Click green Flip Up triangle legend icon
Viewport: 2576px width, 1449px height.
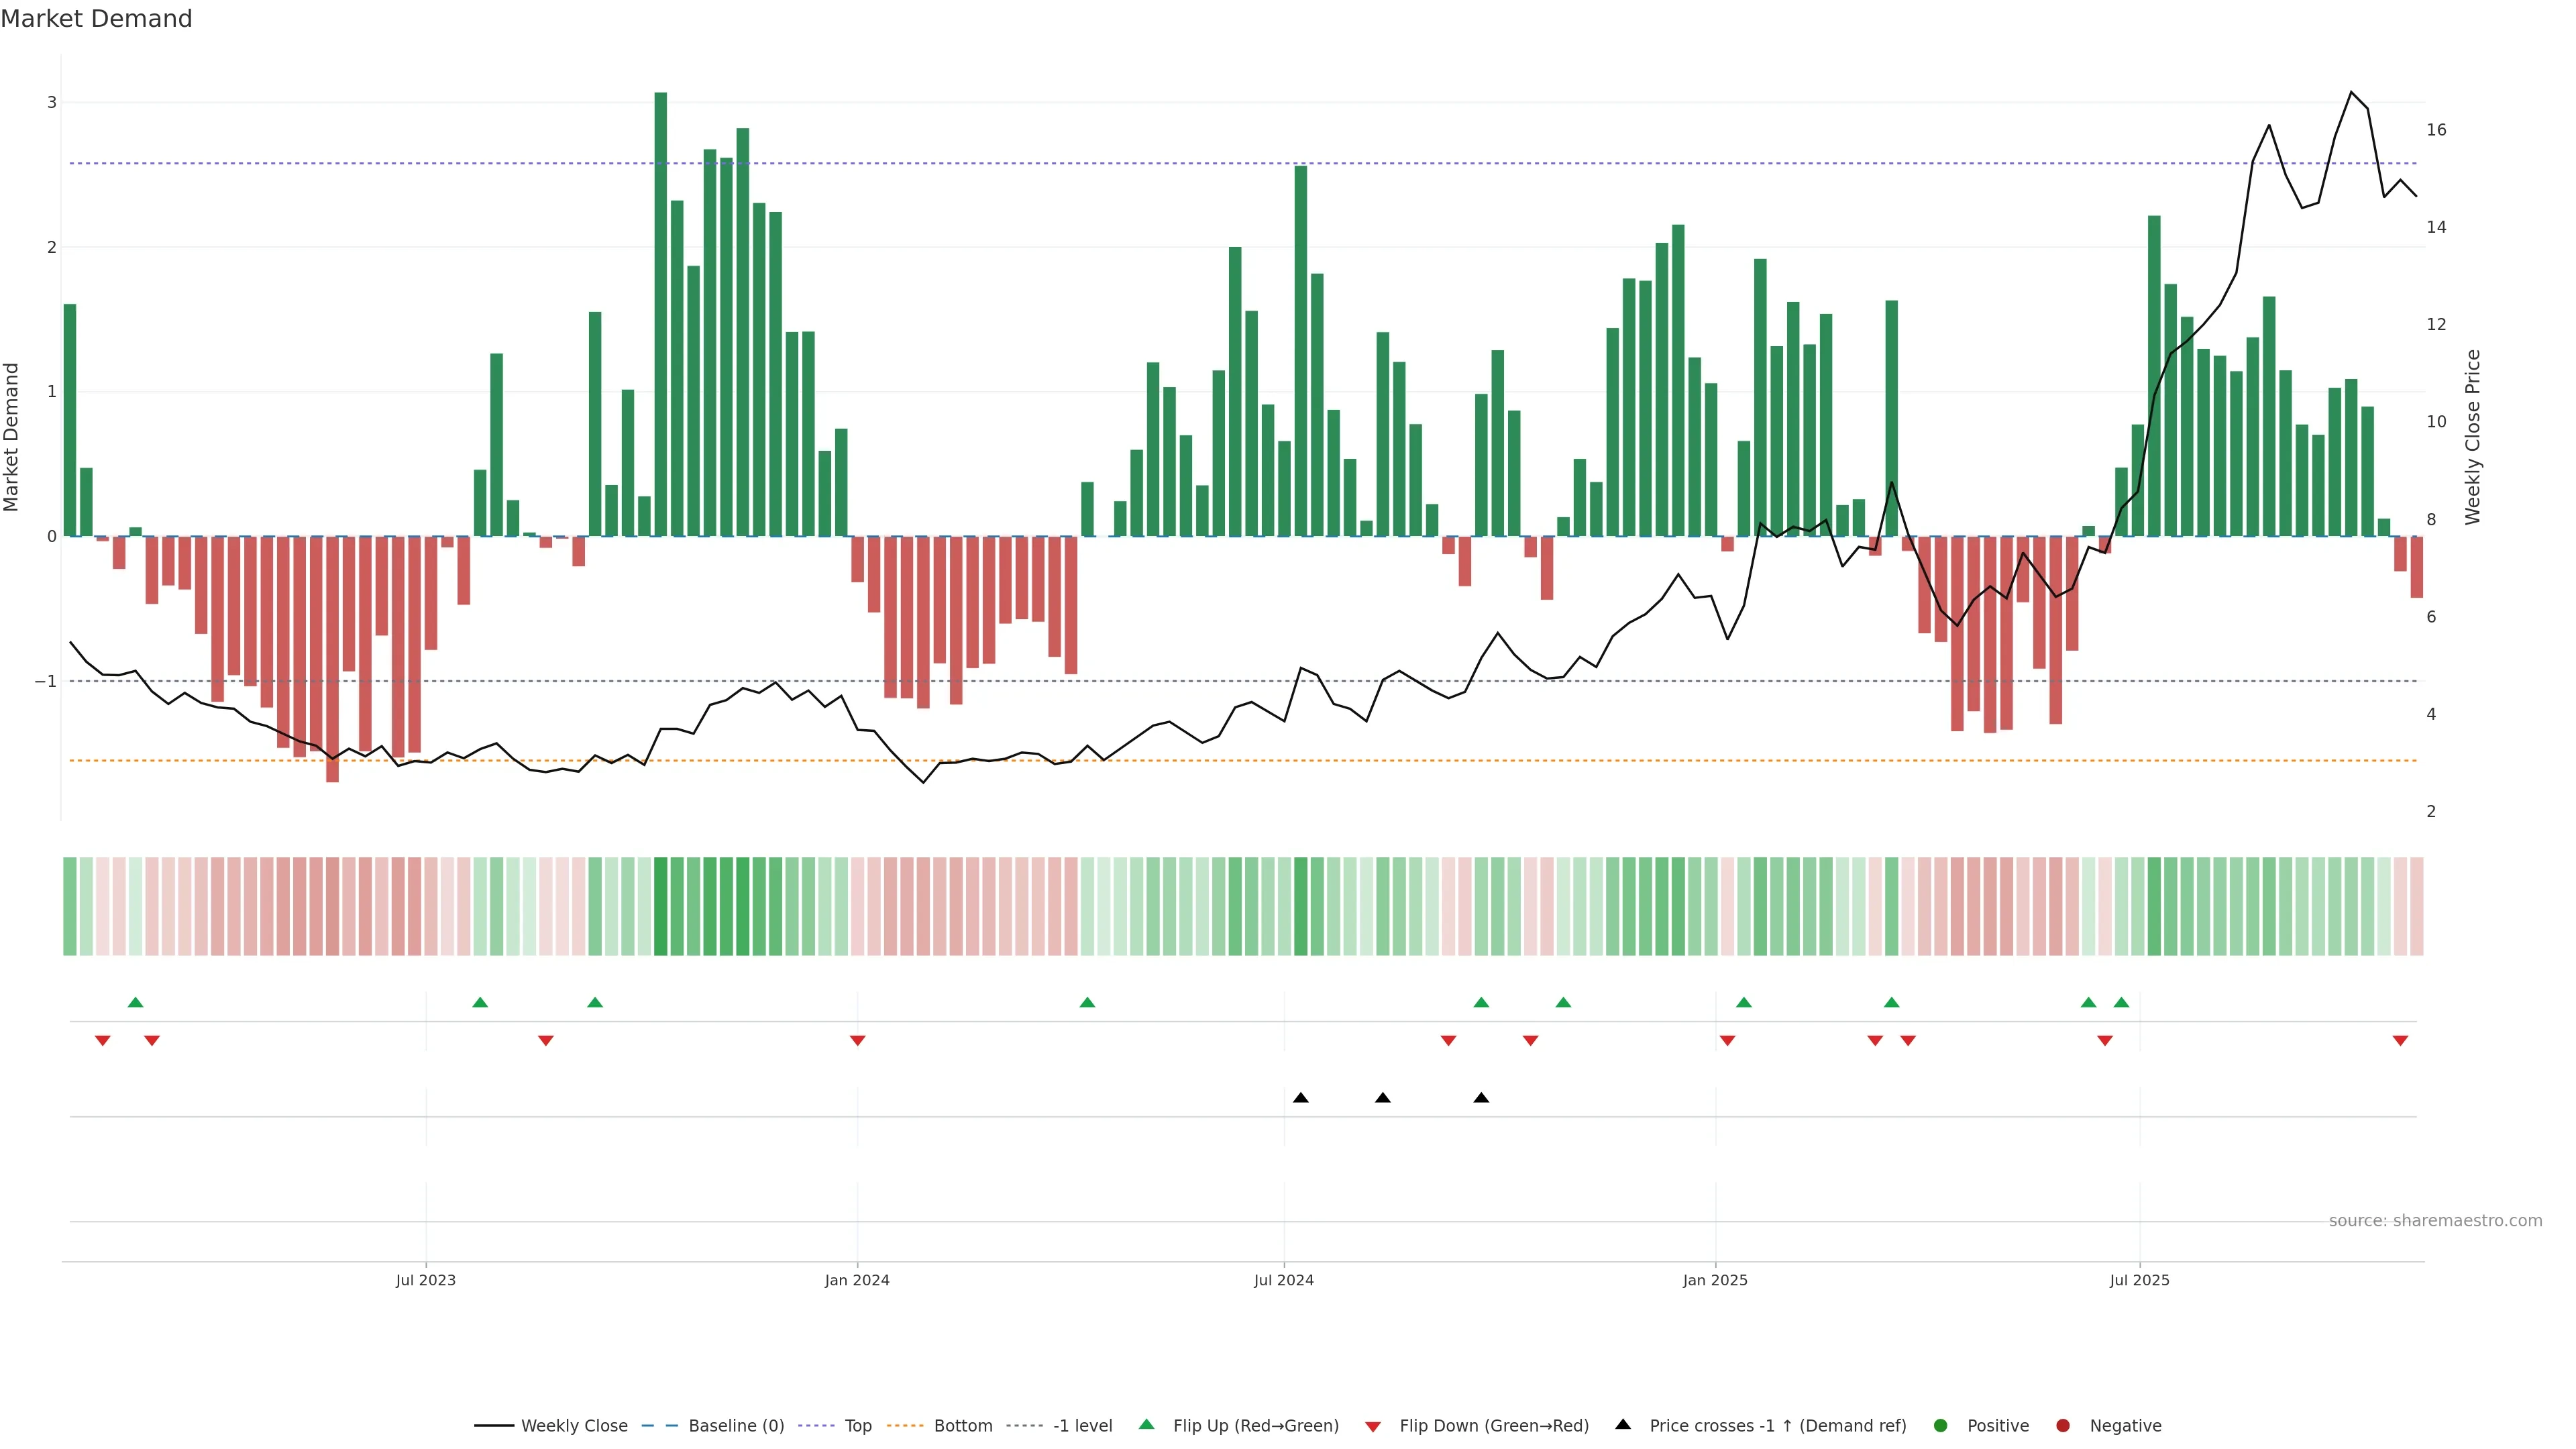1147,1425
